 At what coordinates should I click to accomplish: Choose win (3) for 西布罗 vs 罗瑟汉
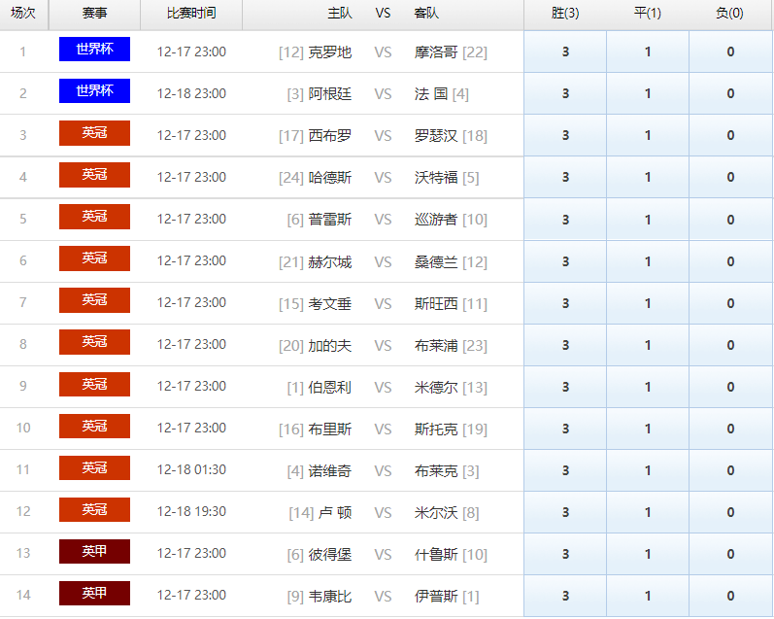click(x=565, y=135)
